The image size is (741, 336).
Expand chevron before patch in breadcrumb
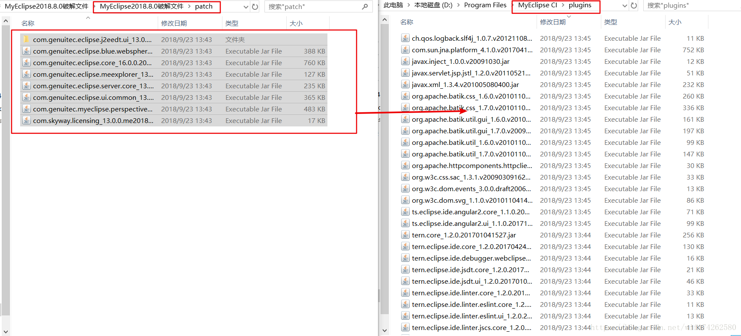click(x=189, y=6)
